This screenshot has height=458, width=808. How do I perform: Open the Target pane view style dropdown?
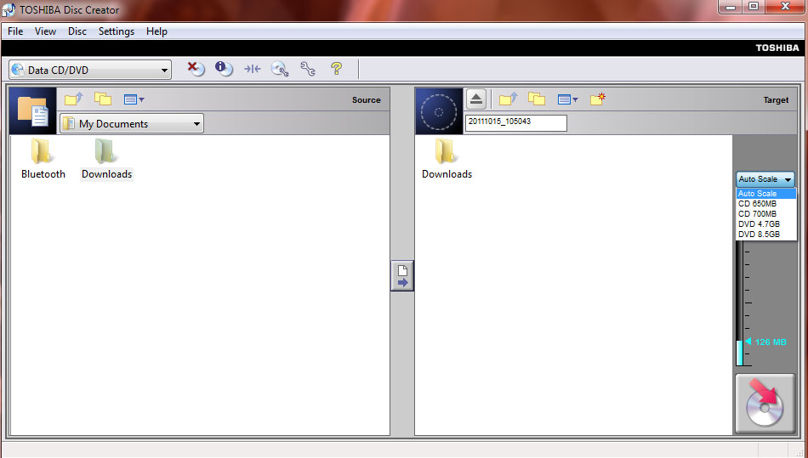pos(568,99)
